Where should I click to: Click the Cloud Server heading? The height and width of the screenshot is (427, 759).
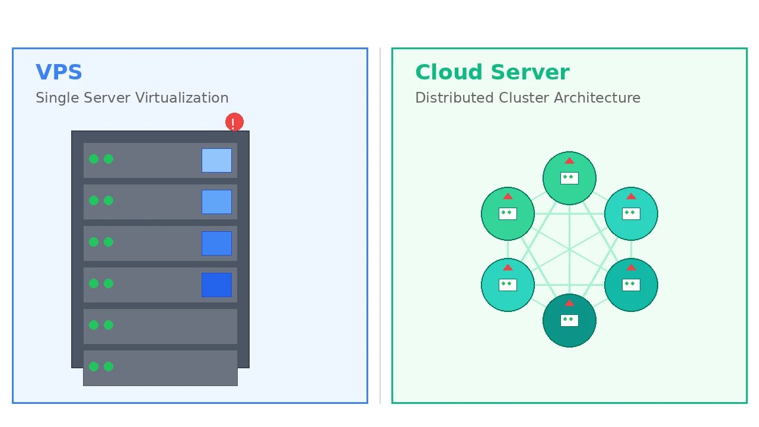492,72
